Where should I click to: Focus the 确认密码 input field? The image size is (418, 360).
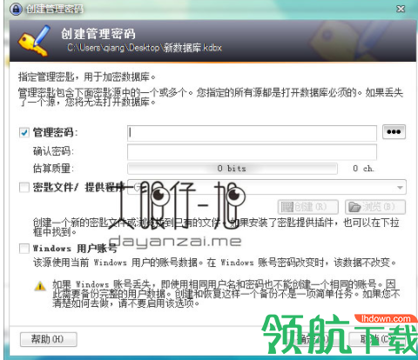(x=252, y=151)
